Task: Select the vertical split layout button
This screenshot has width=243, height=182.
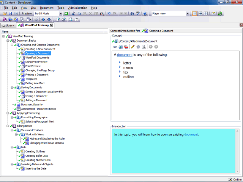Action: tap(206, 14)
